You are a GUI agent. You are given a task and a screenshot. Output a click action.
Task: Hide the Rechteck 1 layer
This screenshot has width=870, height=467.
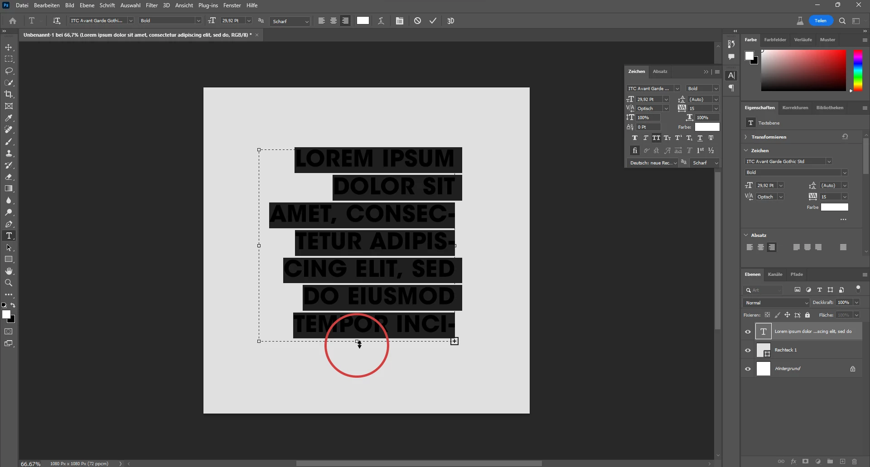748,350
